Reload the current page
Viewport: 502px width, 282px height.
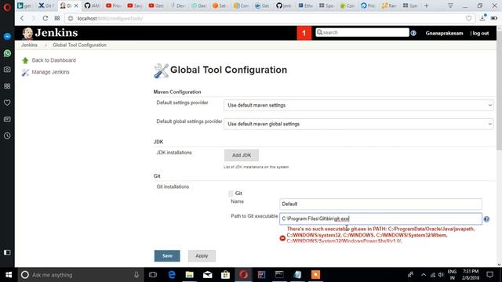click(x=45, y=18)
